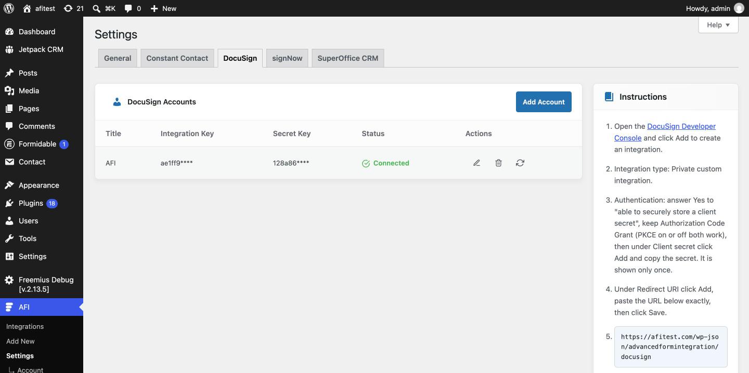This screenshot has height=373, width=749.
Task: Click Add New under AFI submenu
Action: coord(20,341)
